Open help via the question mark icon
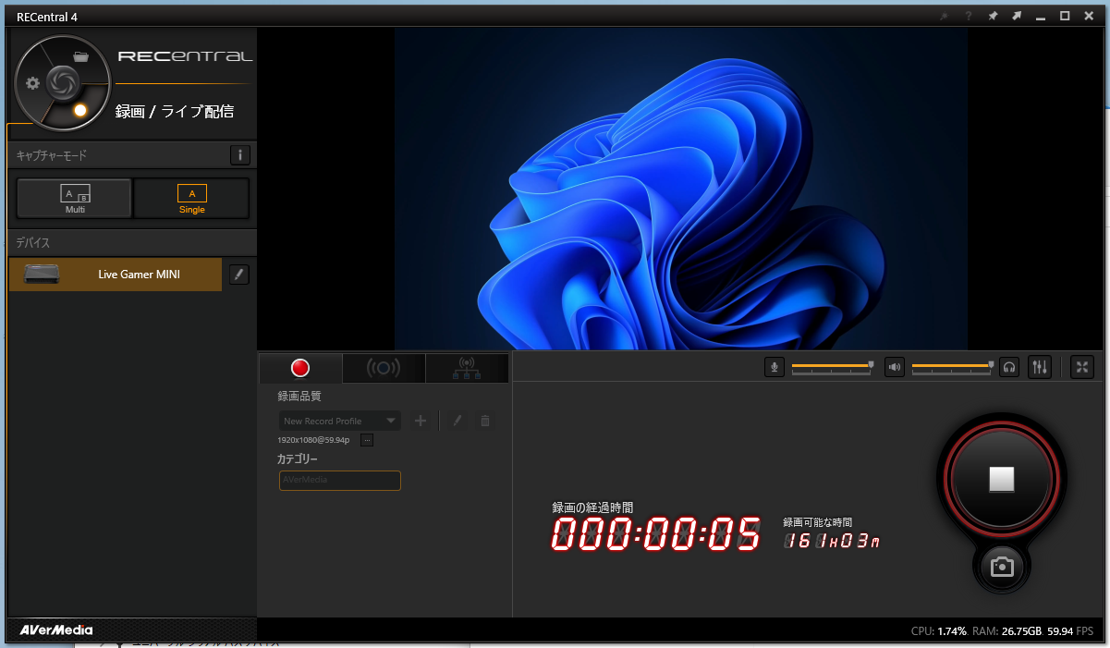This screenshot has height=648, width=1110. click(x=969, y=16)
